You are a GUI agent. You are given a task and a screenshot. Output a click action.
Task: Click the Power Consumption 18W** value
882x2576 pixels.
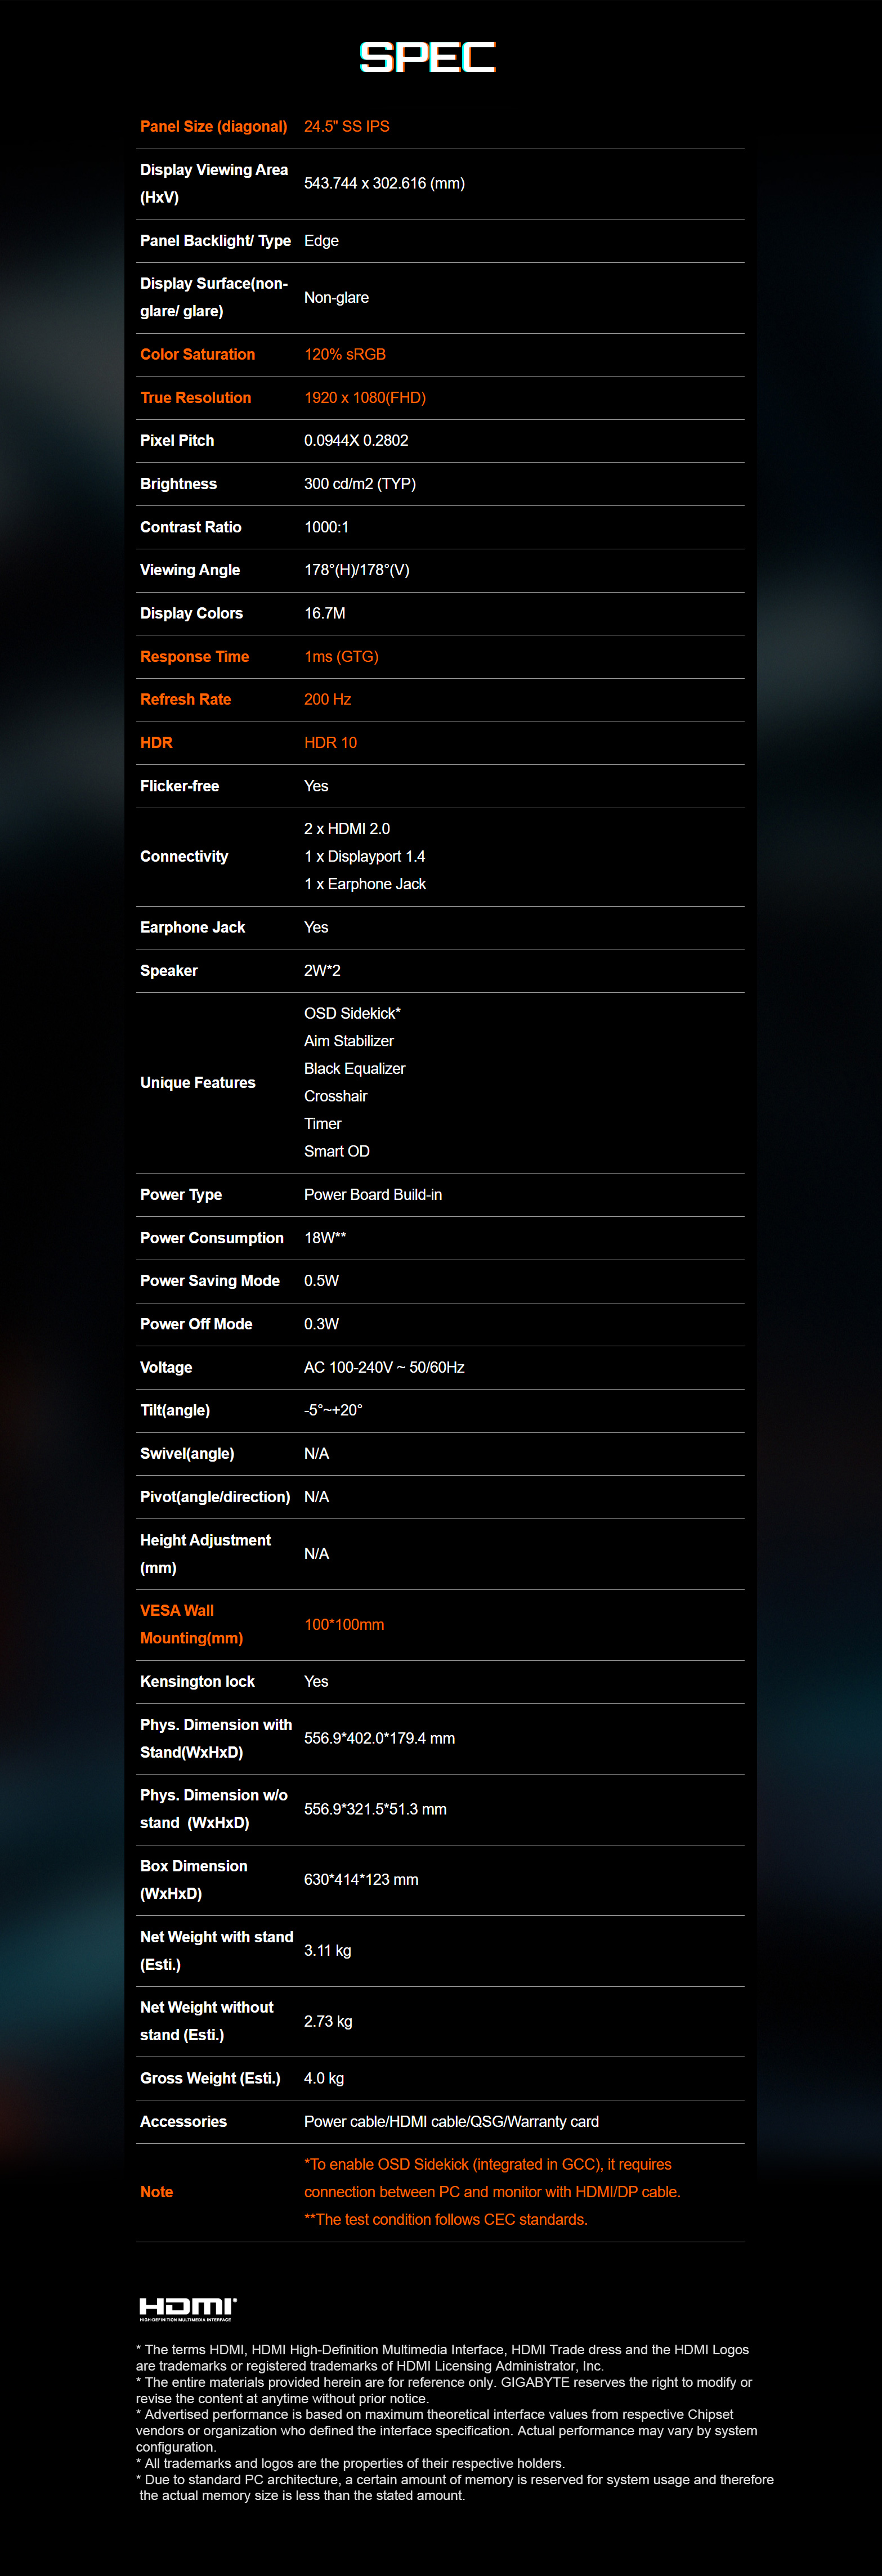[324, 1238]
